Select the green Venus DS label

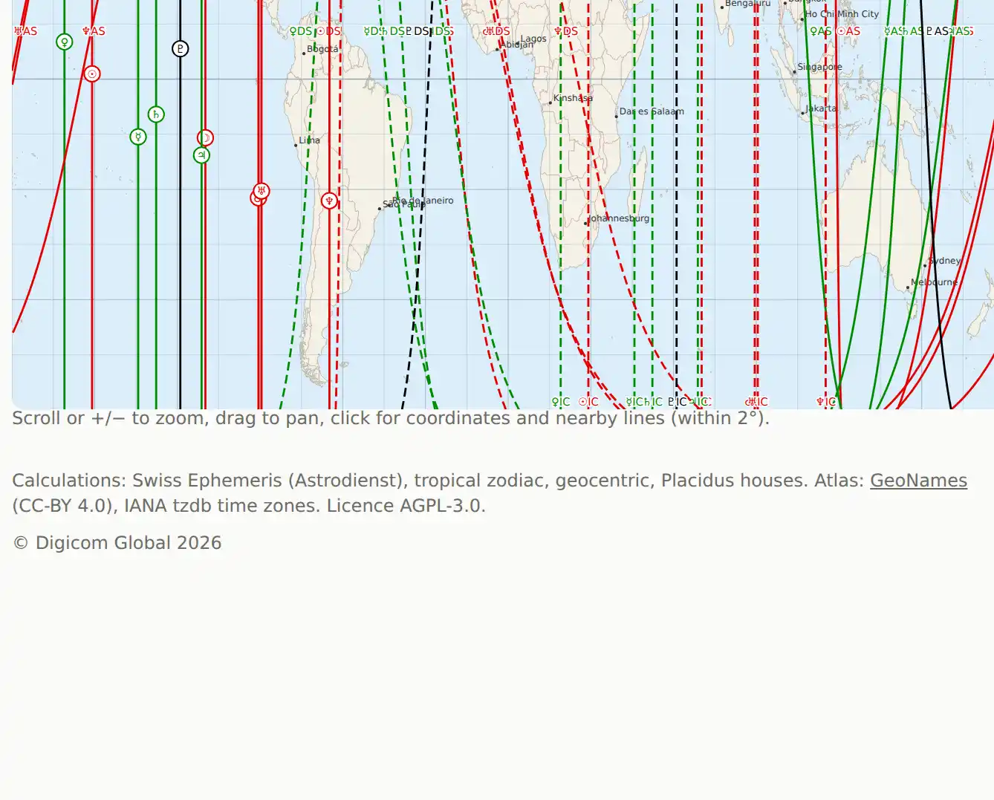[x=301, y=31]
